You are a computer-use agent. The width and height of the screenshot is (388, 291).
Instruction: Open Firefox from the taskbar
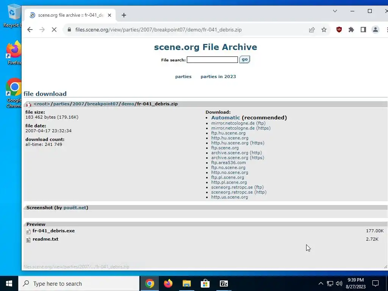click(x=168, y=283)
